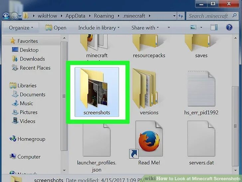The image size is (242, 182).
Task: Click the 'saves' folder name label
Action: tap(201, 55)
